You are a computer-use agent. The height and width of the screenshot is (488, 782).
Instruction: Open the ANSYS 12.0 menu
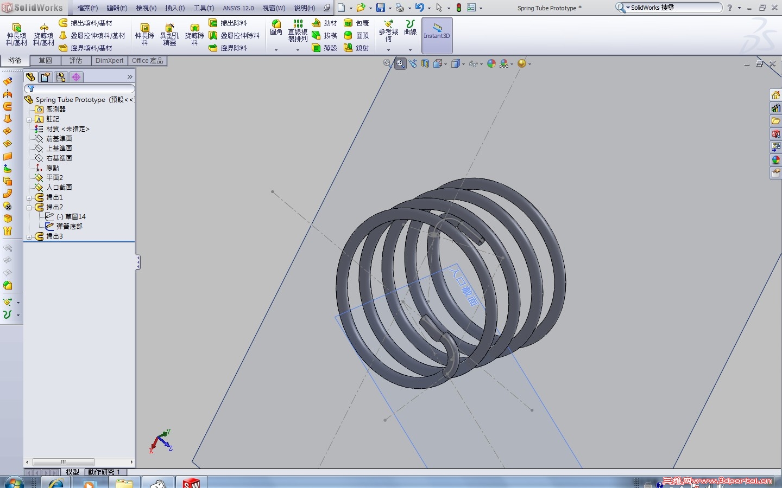click(x=238, y=8)
